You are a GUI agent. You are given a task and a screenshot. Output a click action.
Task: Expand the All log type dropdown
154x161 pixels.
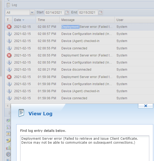click(32, 12)
